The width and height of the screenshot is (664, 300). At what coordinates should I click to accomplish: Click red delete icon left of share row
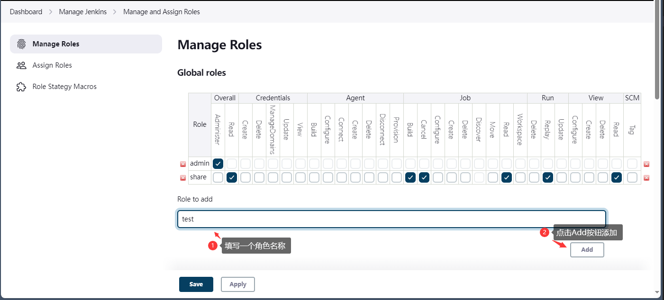point(183,178)
